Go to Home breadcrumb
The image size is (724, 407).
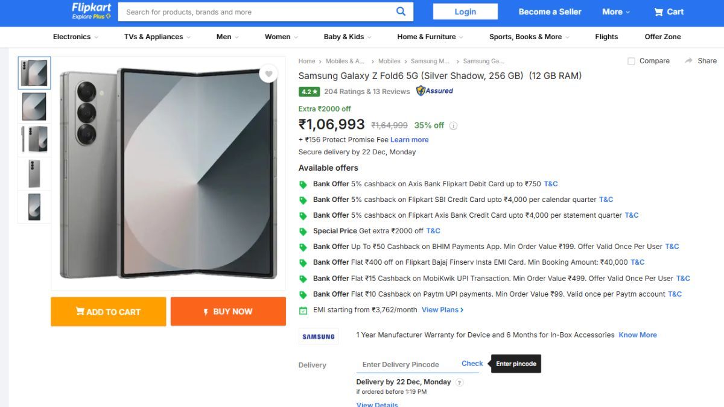pos(306,61)
